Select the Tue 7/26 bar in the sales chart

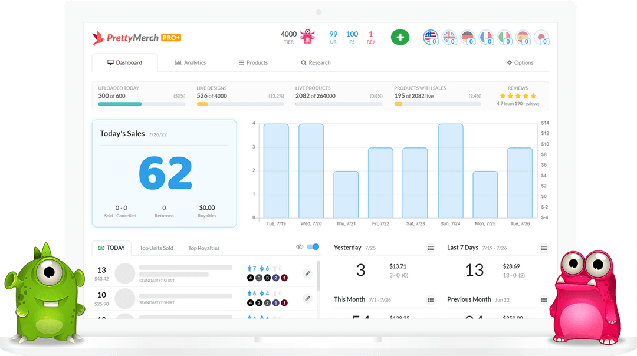click(x=520, y=183)
